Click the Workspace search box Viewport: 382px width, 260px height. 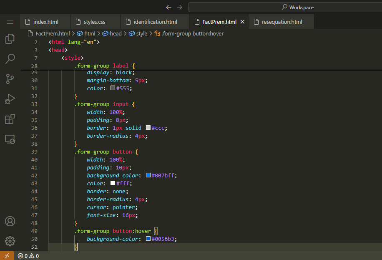point(284,7)
